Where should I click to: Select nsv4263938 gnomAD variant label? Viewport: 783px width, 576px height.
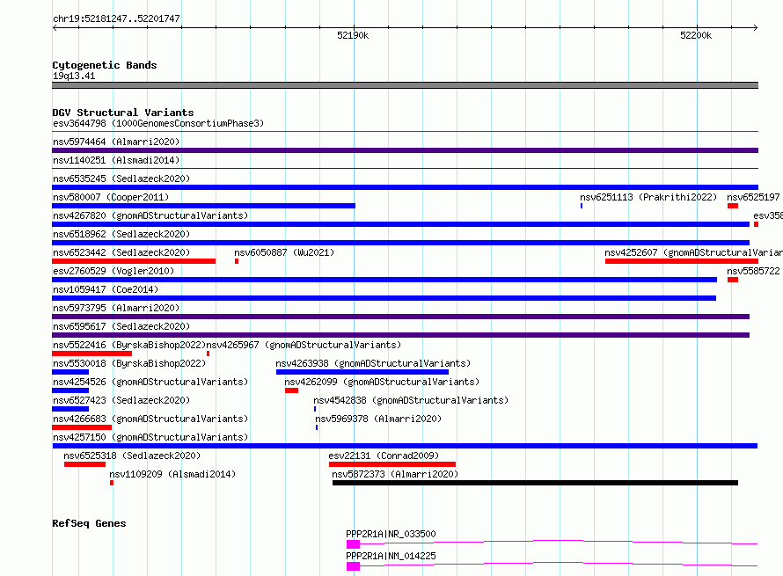coord(373,363)
